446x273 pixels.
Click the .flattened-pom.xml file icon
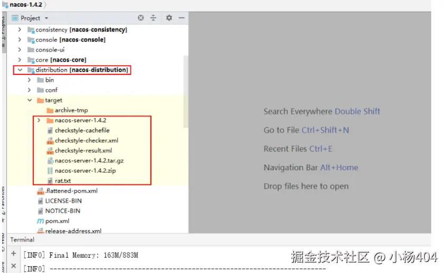click(x=41, y=191)
